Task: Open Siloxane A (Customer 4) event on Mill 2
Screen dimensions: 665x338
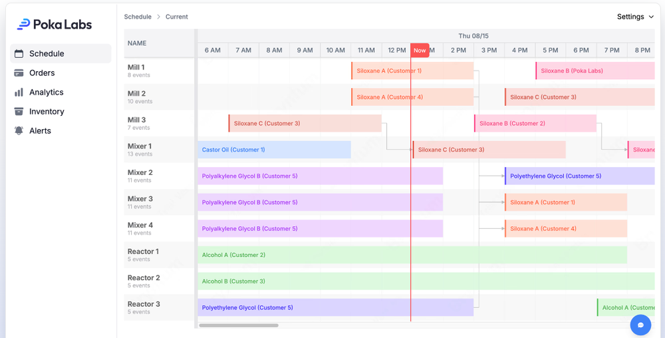Action: [412, 97]
